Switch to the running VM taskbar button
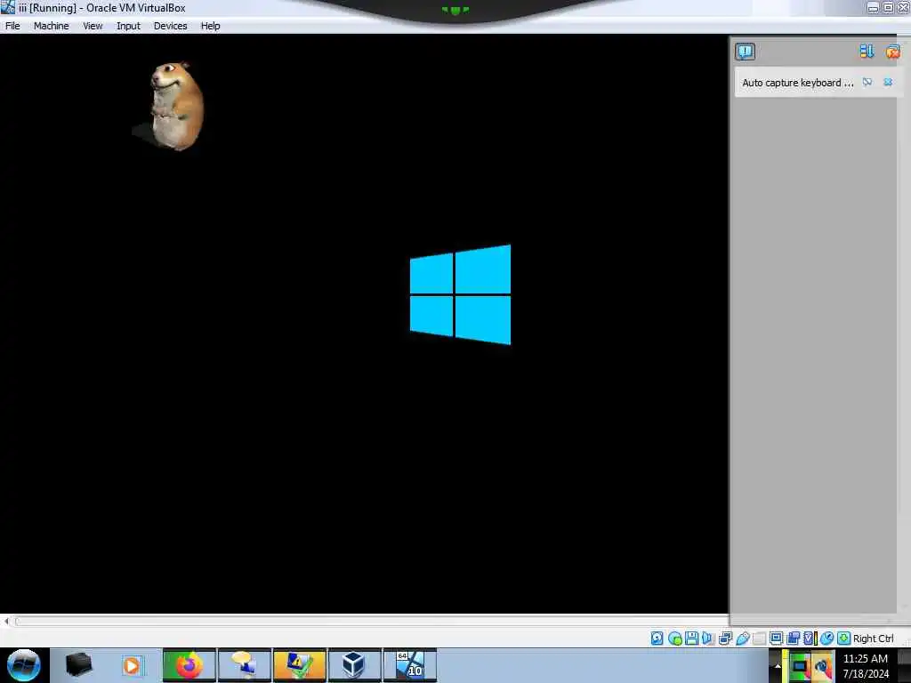 tap(409, 665)
